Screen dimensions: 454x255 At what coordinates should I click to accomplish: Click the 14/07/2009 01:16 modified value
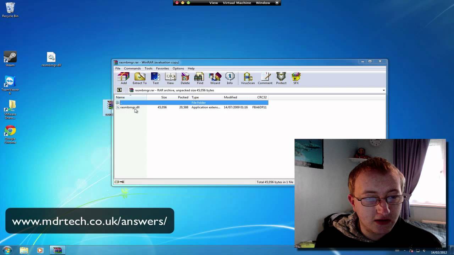236,107
